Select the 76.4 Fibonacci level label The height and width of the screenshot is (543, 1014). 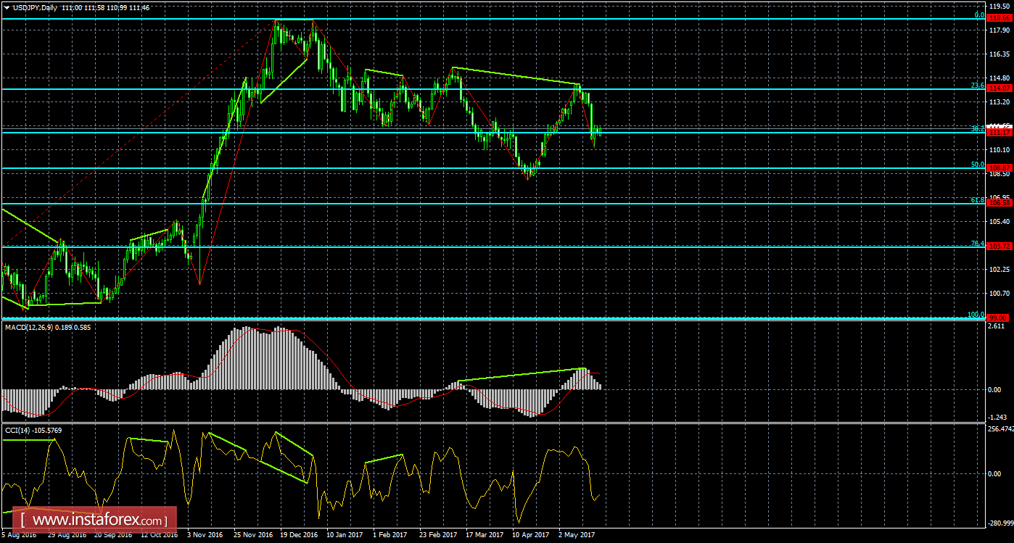977,244
